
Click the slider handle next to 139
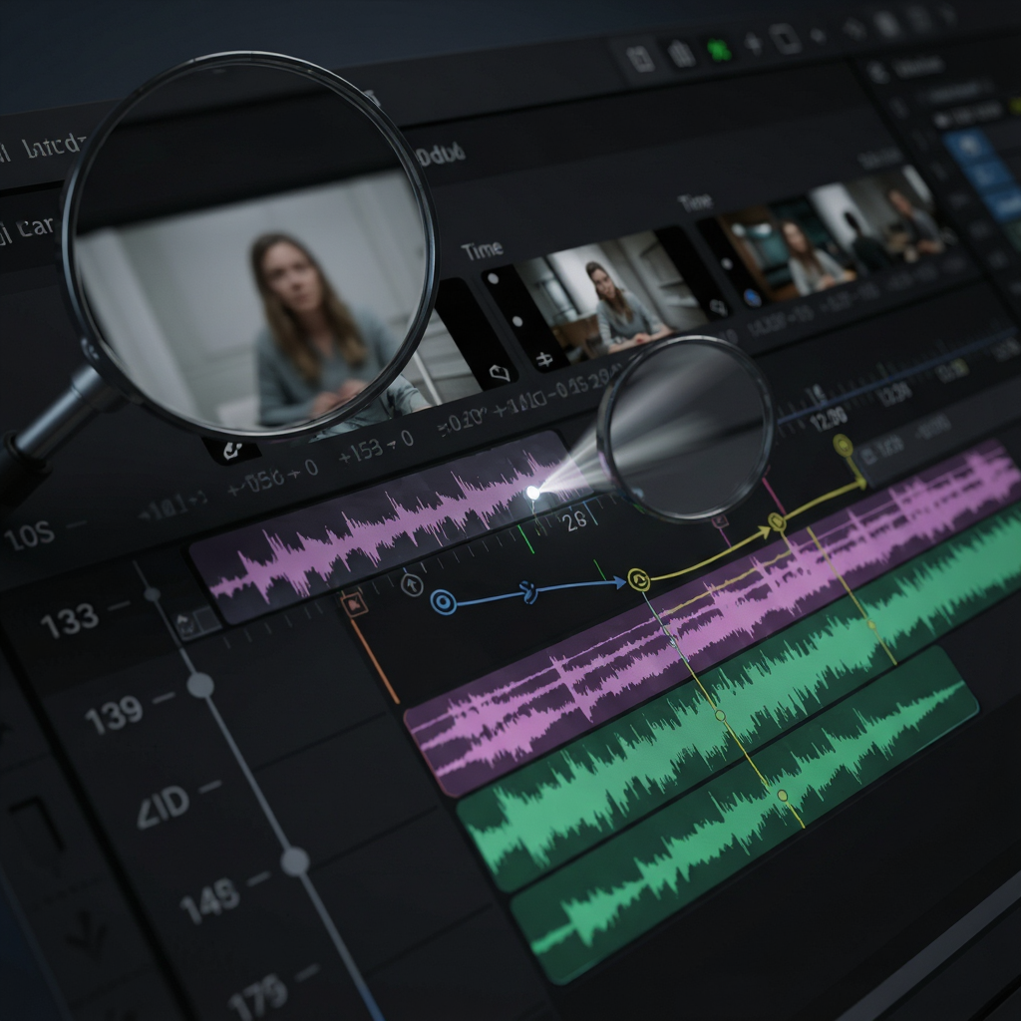[x=200, y=685]
